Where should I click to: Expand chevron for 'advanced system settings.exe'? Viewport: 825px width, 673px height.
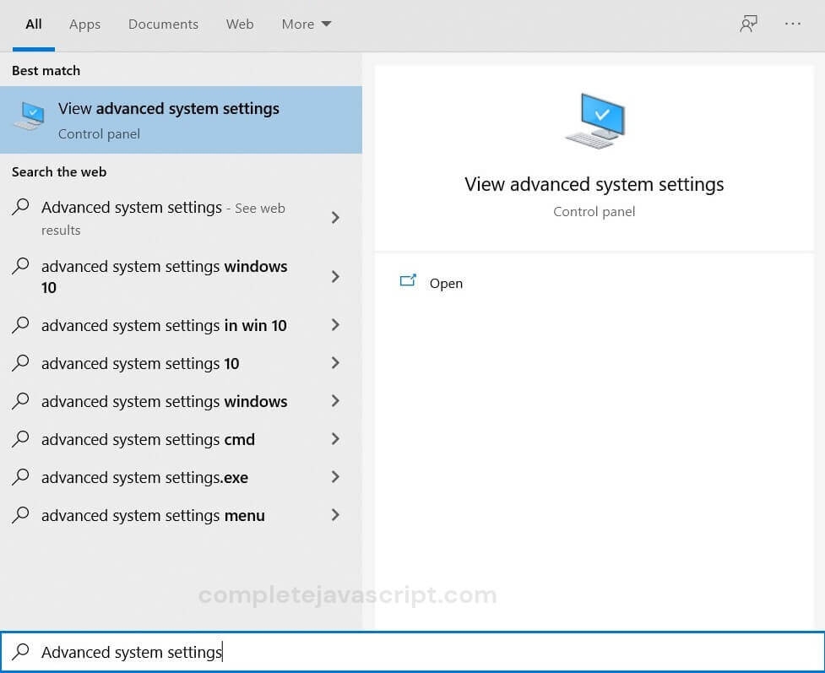pos(335,476)
